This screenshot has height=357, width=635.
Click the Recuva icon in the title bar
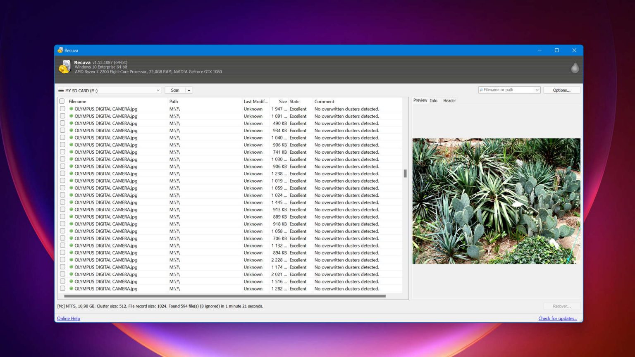tap(60, 50)
